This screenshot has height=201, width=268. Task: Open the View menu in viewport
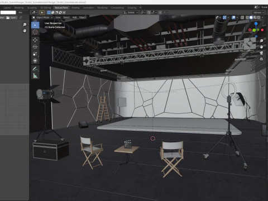pos(58,17)
